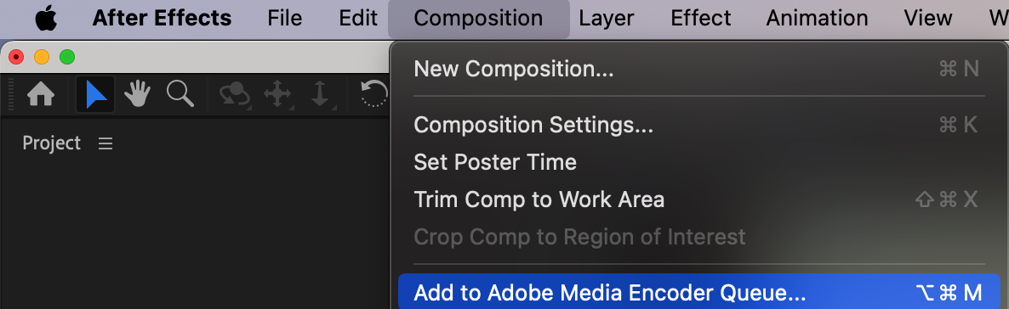Select the Hand tool
1009x309 pixels.
coord(137,94)
